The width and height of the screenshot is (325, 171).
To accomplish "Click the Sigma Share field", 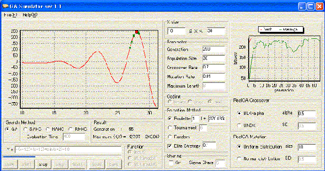I will tap(220, 163).
